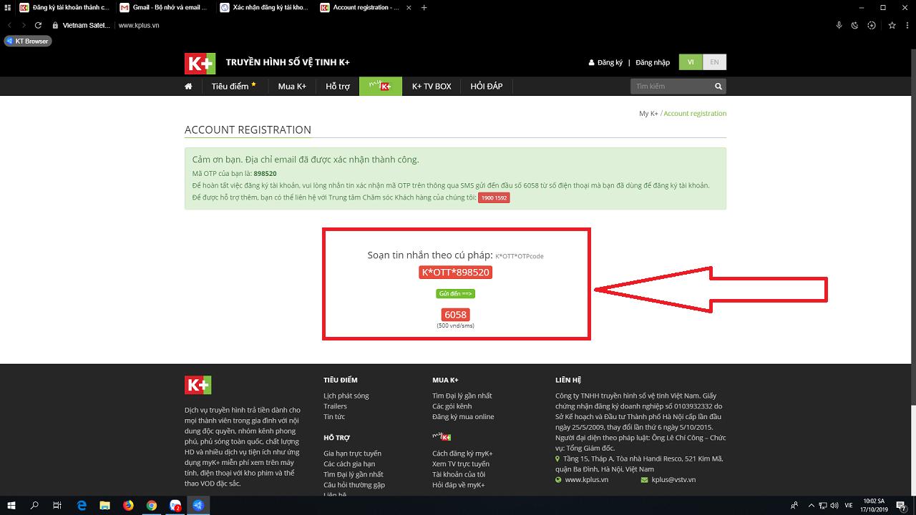
Task: Click the browser address bar URL
Action: pos(139,25)
